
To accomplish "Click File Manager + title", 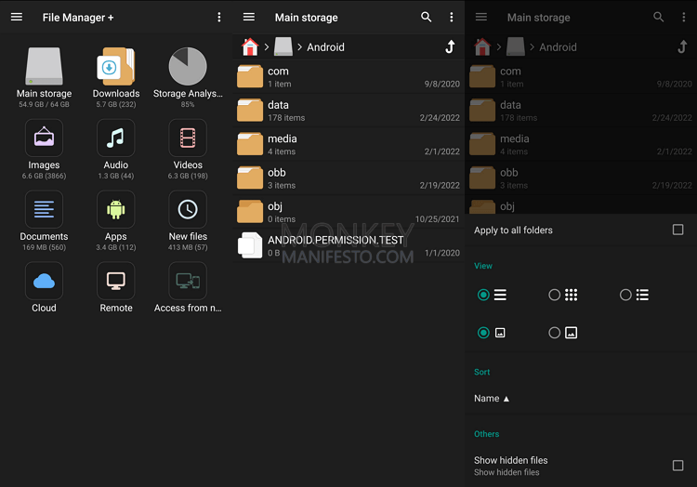I will tap(78, 18).
